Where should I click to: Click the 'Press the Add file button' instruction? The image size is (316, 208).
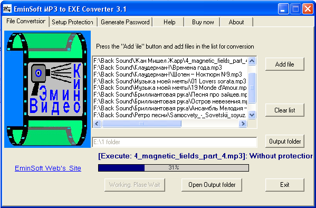pos(175,46)
